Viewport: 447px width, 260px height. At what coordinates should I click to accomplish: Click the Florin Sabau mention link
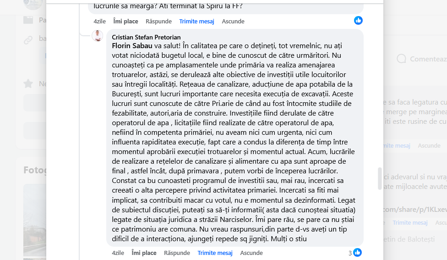click(132, 46)
